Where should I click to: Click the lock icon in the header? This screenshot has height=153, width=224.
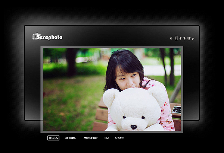pos(171,38)
